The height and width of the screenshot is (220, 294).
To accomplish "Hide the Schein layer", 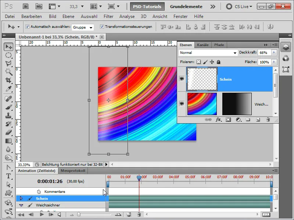I will pyautogui.click(x=182, y=79).
